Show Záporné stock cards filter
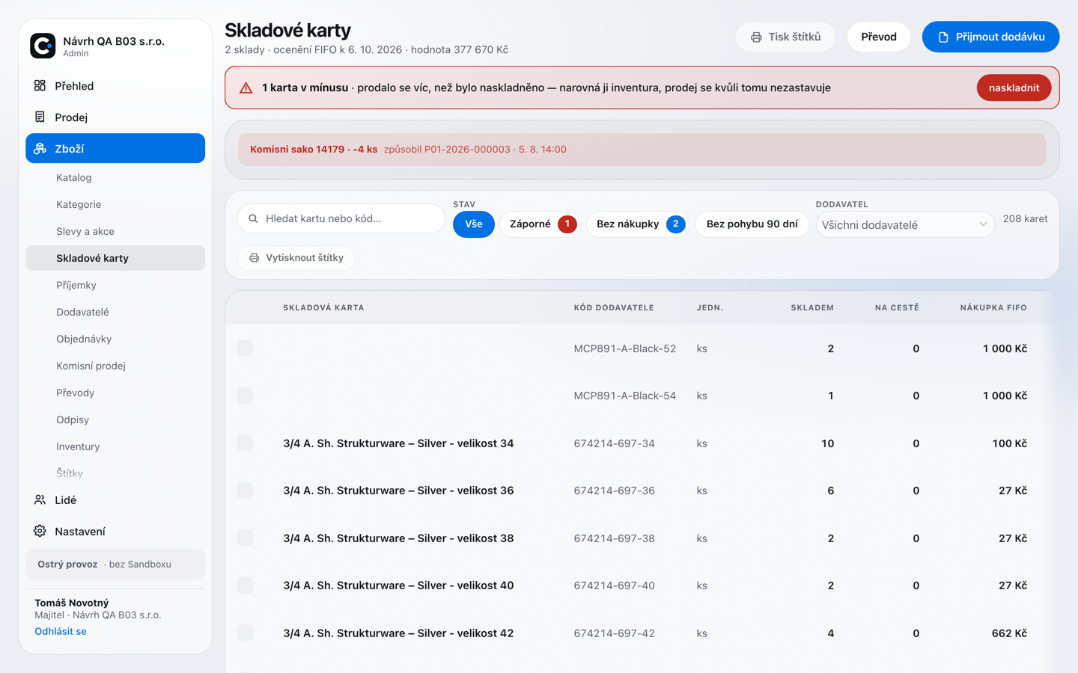Viewport: 1078px width, 673px height. tap(540, 224)
